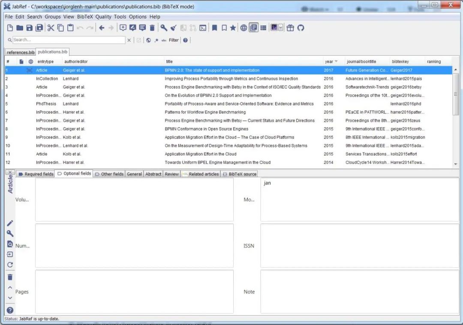Open the File menu
Screen dimensions: 463x325
pyautogui.click(x=9, y=17)
